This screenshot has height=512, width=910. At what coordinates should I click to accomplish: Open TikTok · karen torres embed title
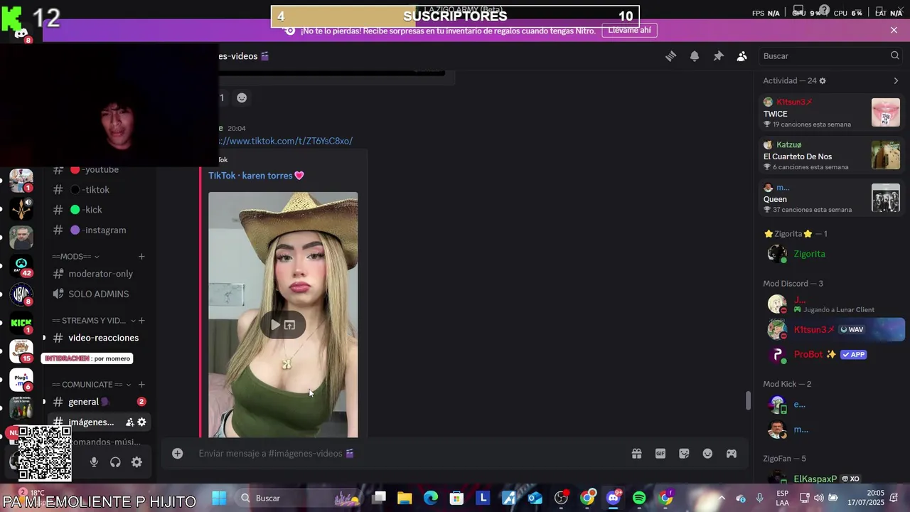[x=256, y=176]
